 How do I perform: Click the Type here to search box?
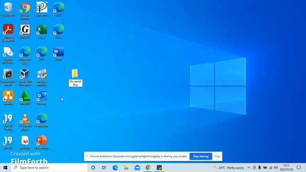(49, 168)
